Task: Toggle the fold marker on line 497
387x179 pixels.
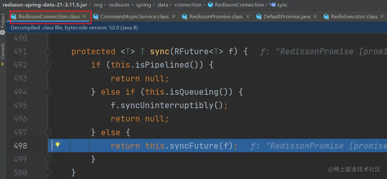Action: [x=48, y=133]
